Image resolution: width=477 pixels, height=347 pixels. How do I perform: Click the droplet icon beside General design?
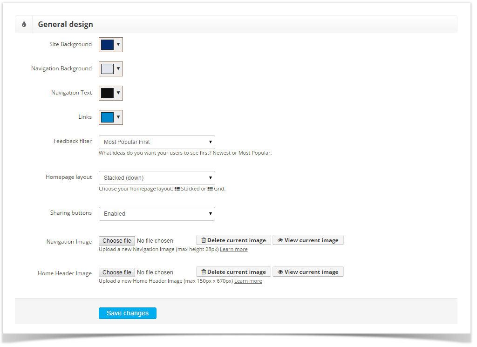click(x=24, y=24)
